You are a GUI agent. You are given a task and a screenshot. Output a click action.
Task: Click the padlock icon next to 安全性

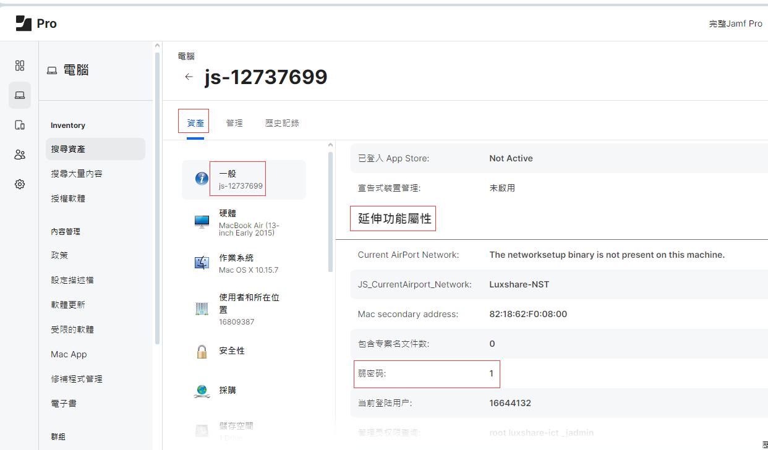coord(202,351)
